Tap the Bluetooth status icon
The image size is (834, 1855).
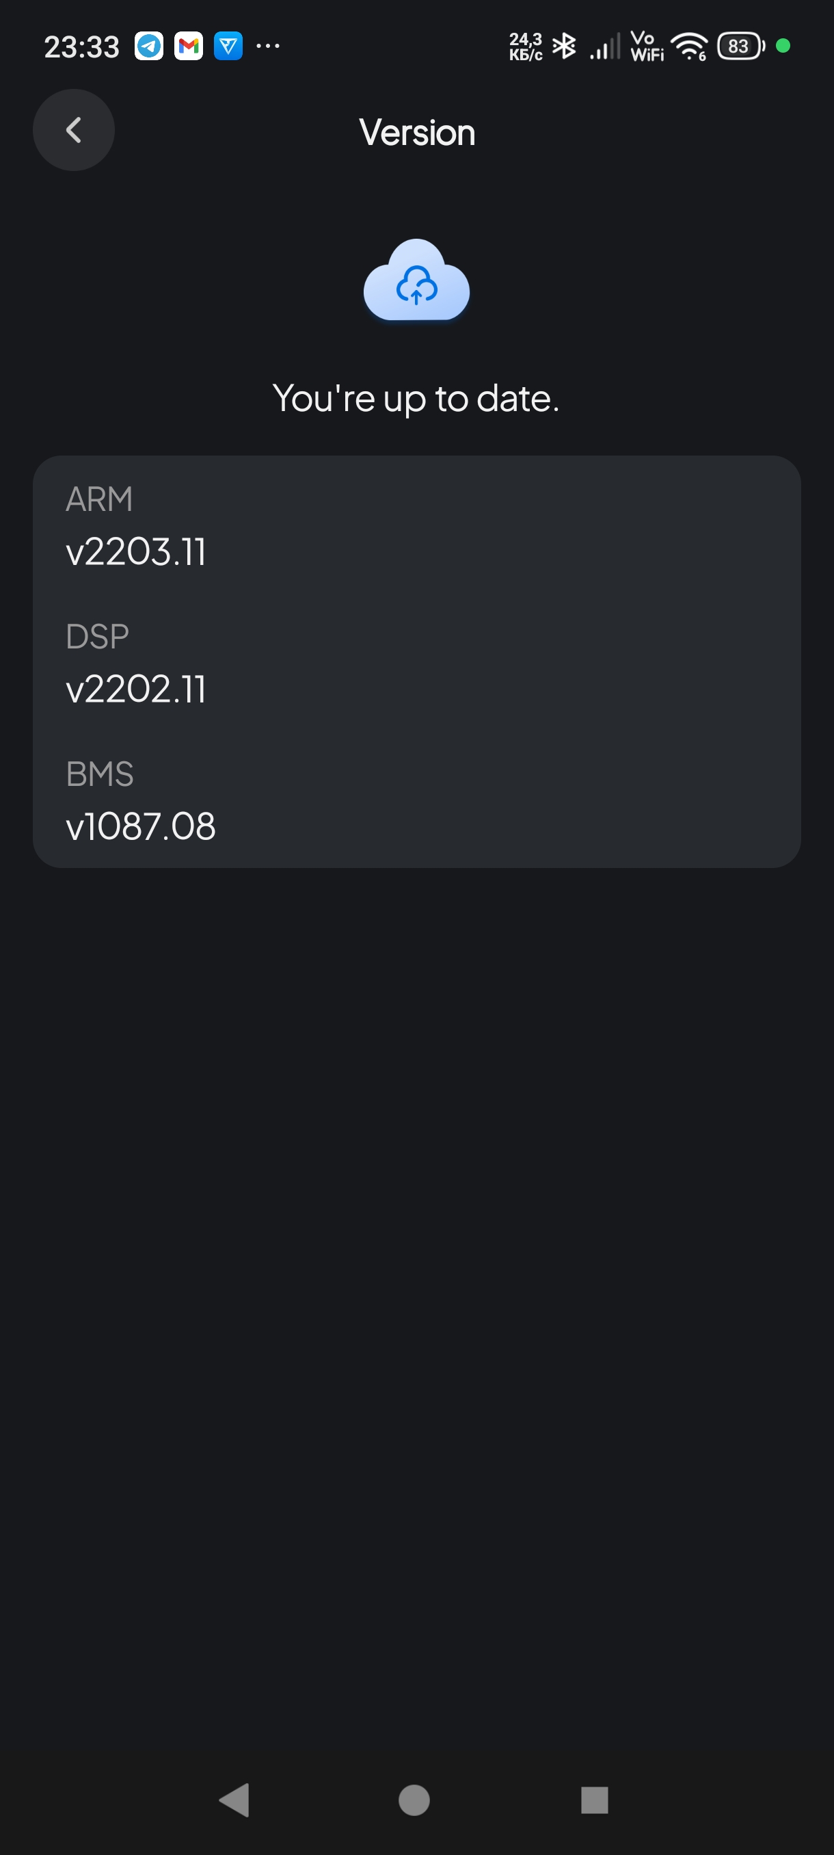[564, 47]
